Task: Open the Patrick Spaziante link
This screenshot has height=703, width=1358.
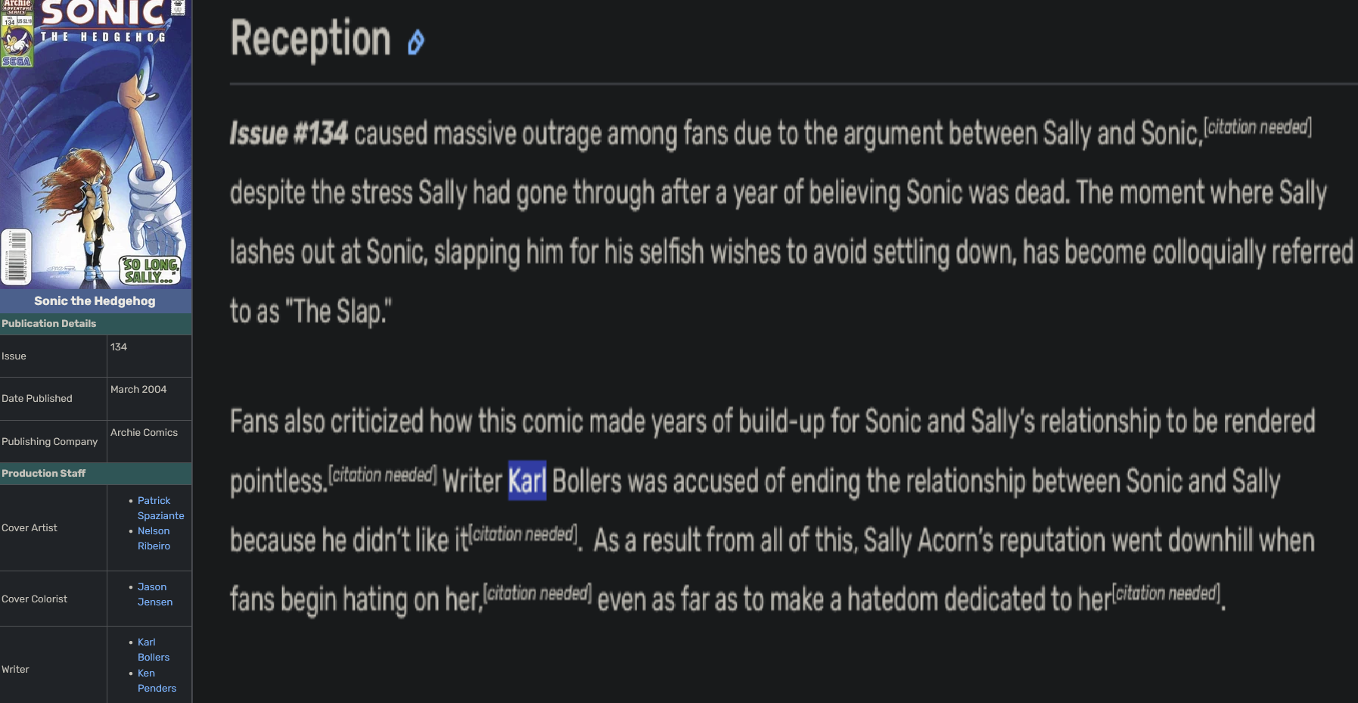Action: coord(160,508)
